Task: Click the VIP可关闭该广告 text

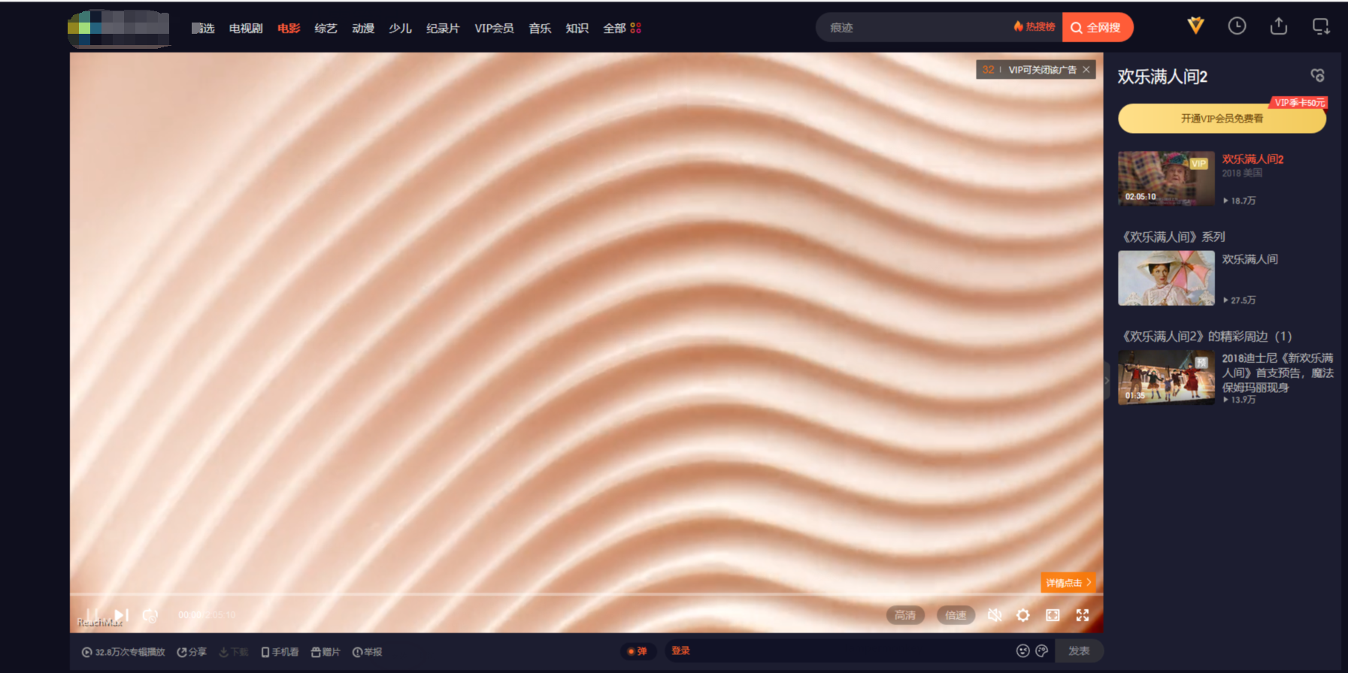Action: tap(1042, 70)
